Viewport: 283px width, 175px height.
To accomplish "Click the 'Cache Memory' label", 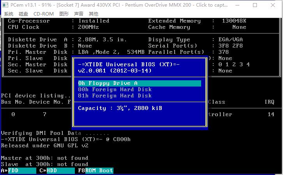I will click(x=169, y=27).
